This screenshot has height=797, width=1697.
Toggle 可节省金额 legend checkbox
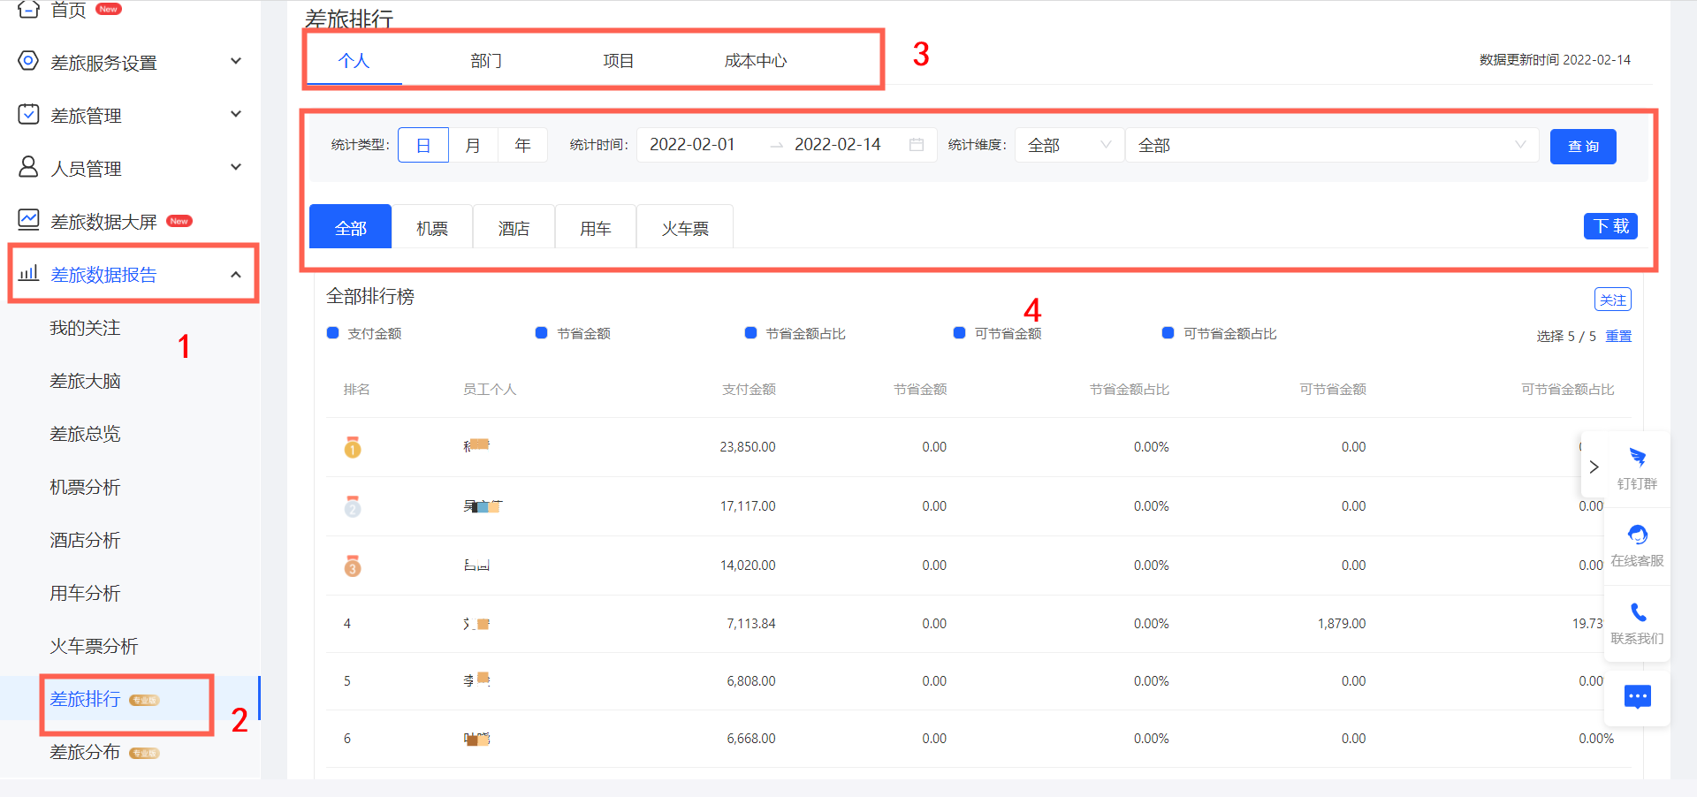click(960, 333)
